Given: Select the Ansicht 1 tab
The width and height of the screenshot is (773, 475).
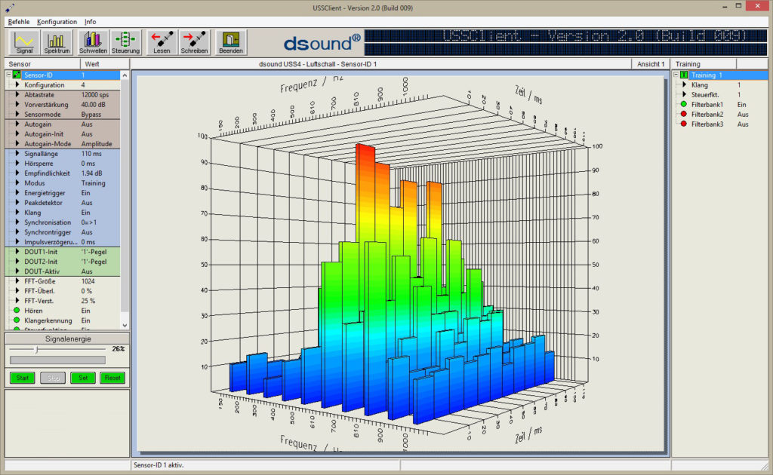Looking at the screenshot, I should click(651, 64).
